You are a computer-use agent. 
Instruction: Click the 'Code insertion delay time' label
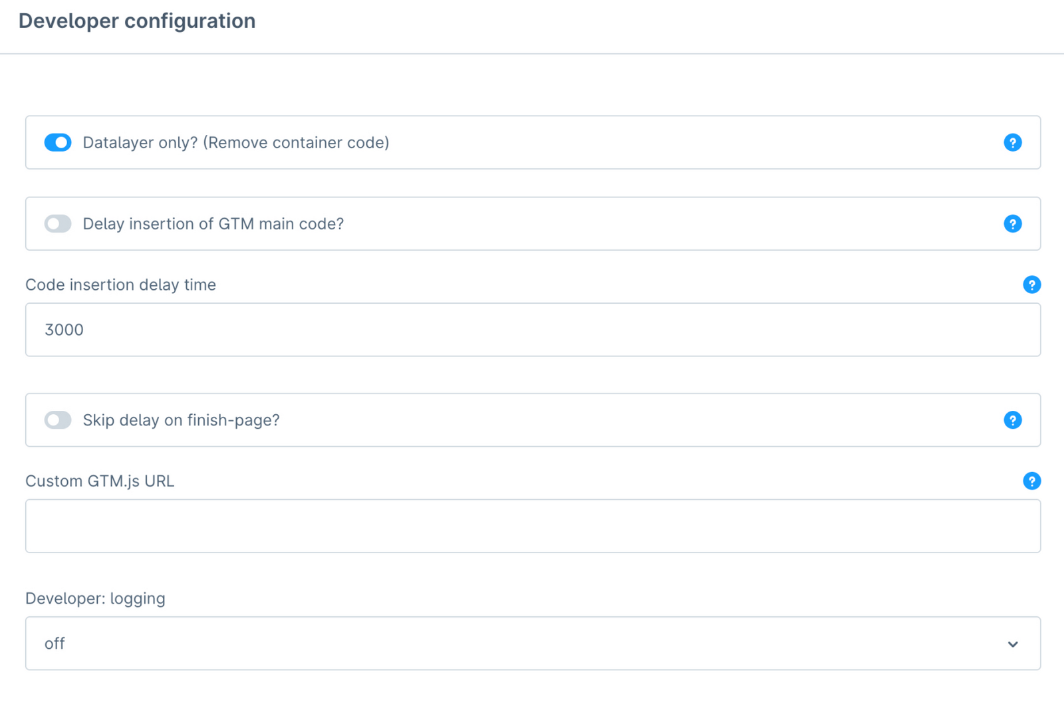[120, 285]
